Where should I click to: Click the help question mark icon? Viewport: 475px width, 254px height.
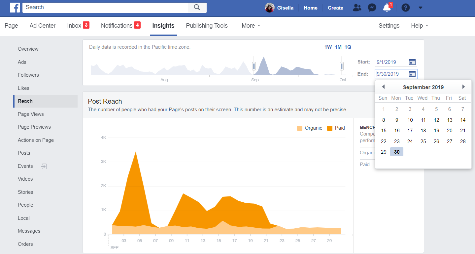pyautogui.click(x=405, y=8)
